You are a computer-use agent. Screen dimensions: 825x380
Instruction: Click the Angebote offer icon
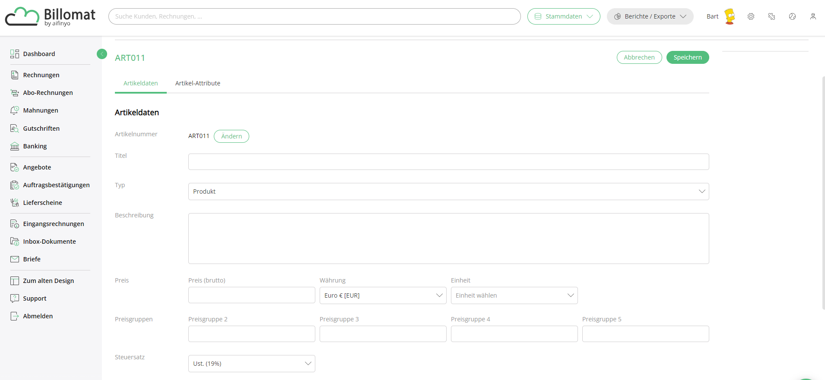point(15,167)
